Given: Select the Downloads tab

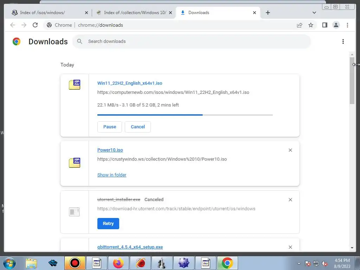Looking at the screenshot, I should pos(218,13).
